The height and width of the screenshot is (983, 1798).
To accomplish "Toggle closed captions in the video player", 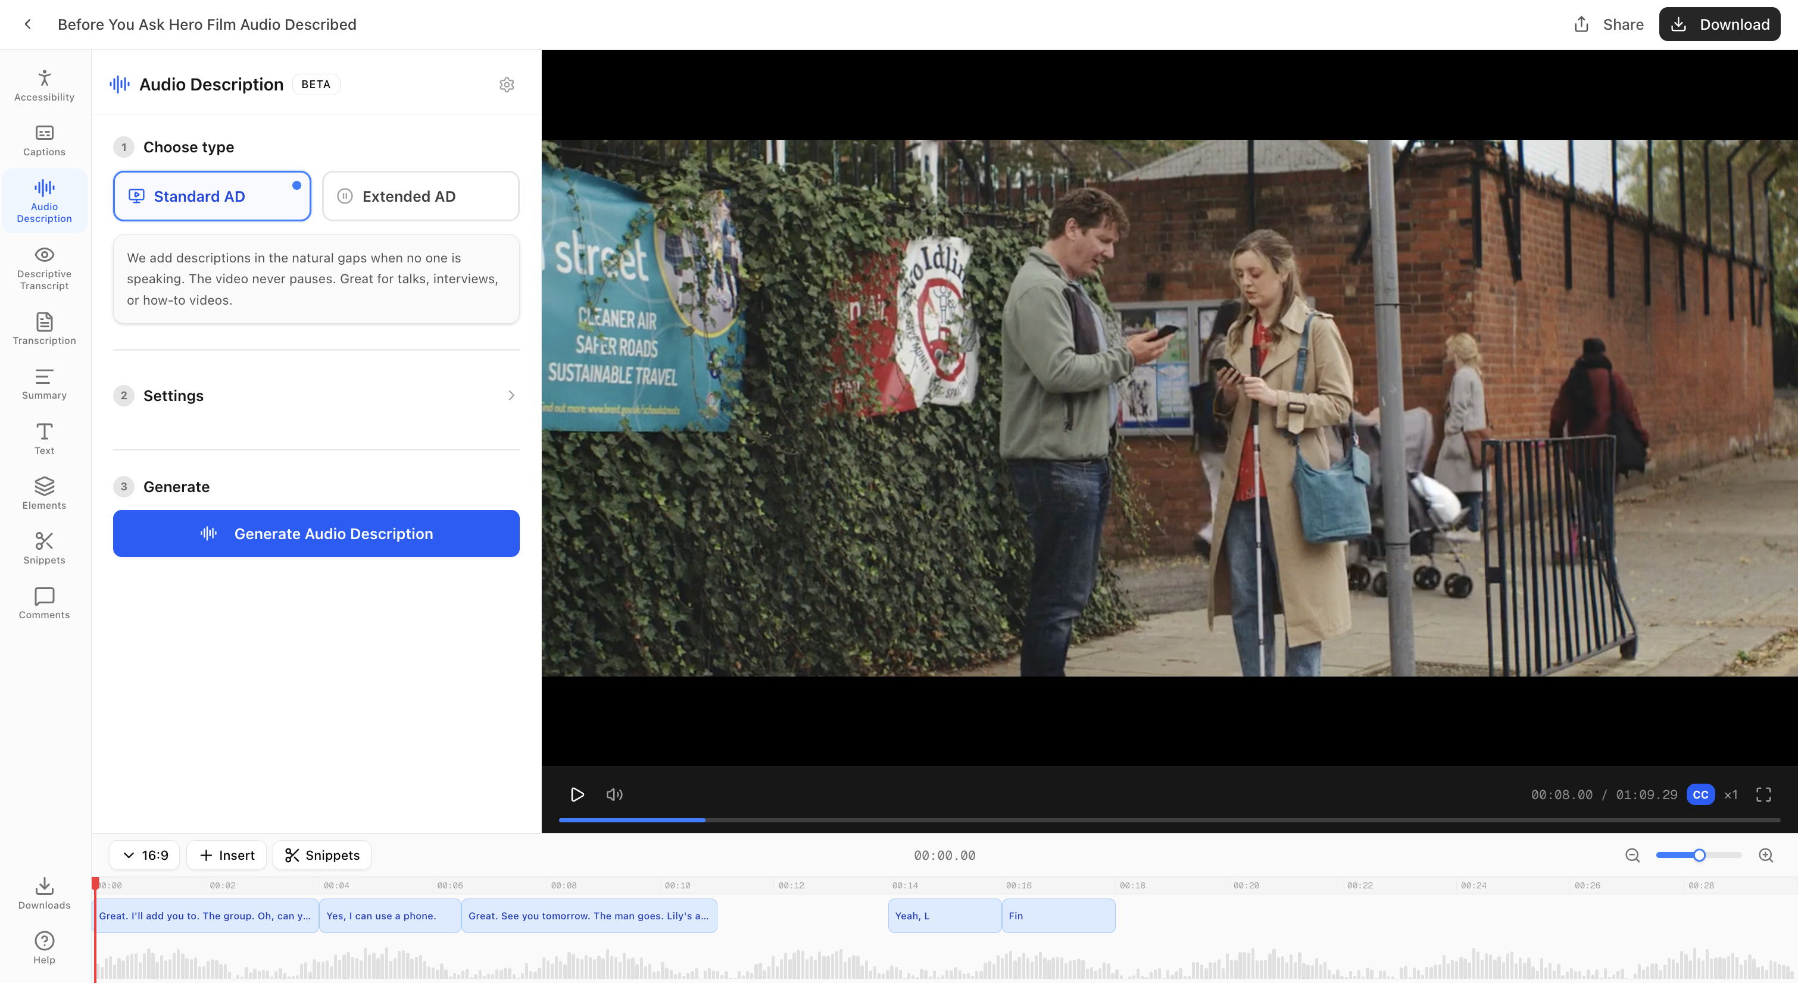I will coord(1700,794).
